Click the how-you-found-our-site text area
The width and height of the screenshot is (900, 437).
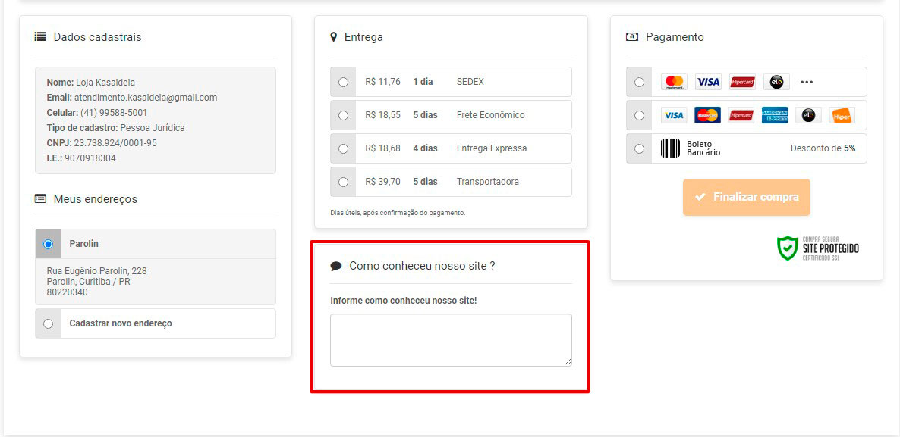(451, 339)
